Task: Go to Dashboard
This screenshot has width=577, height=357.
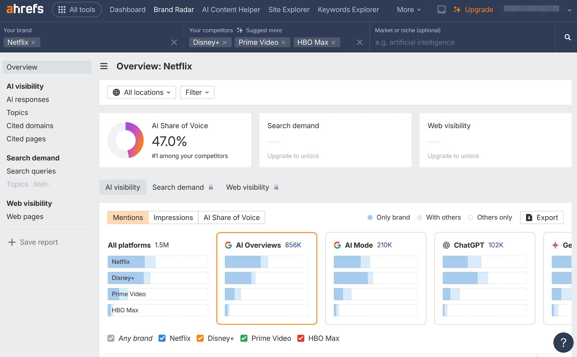Action: click(127, 10)
